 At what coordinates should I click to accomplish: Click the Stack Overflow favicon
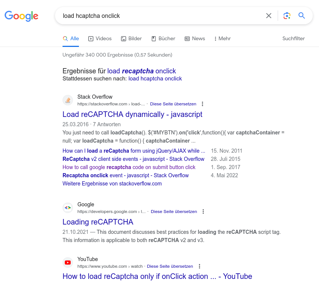coord(67,100)
